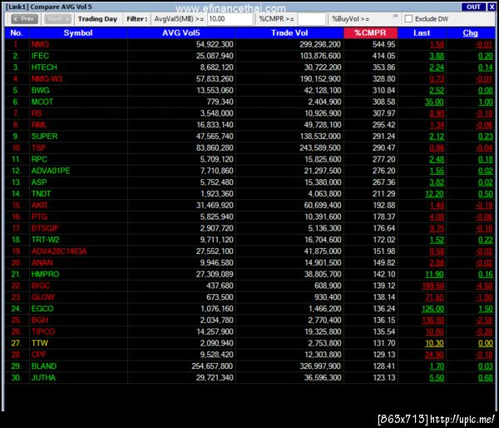
Task: Click %CMPR value 123.13
Action: pos(383,377)
